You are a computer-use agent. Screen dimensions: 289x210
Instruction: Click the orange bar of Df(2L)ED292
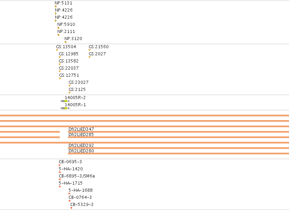pos(178,148)
